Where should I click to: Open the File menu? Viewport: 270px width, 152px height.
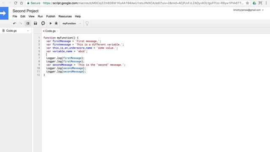(15, 16)
